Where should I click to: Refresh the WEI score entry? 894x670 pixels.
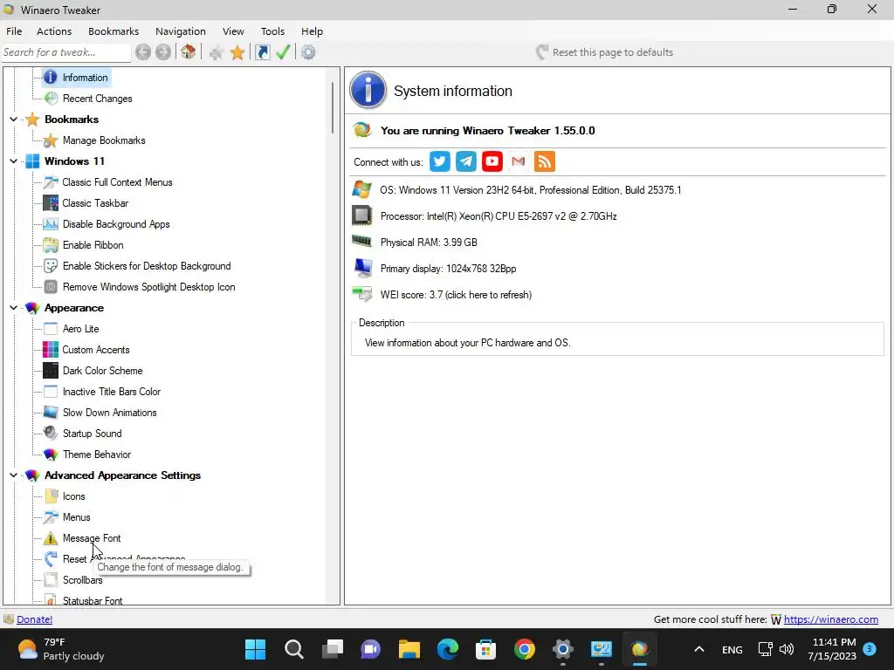pos(456,295)
